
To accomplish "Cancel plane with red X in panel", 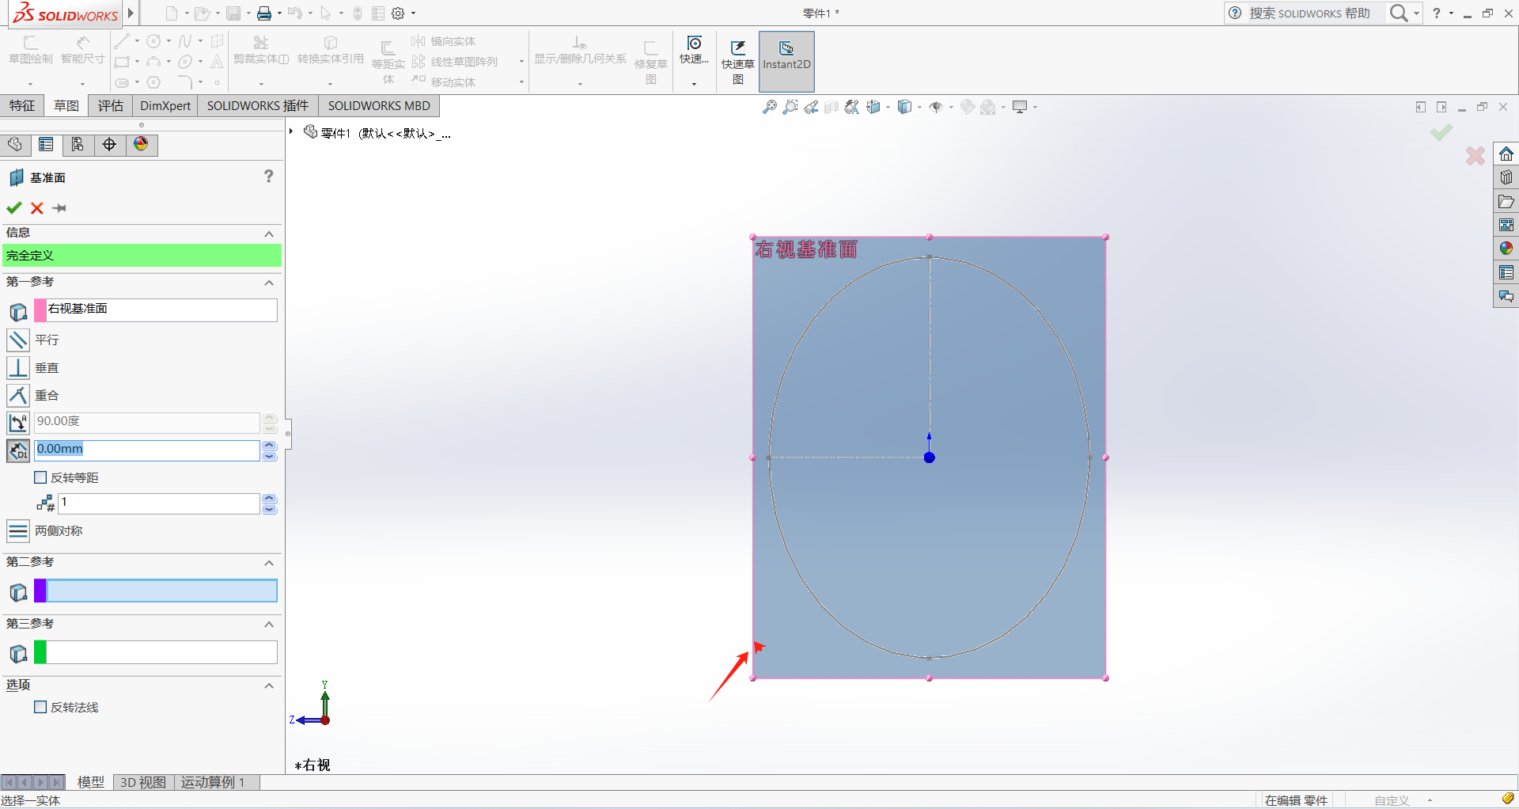I will (36, 208).
